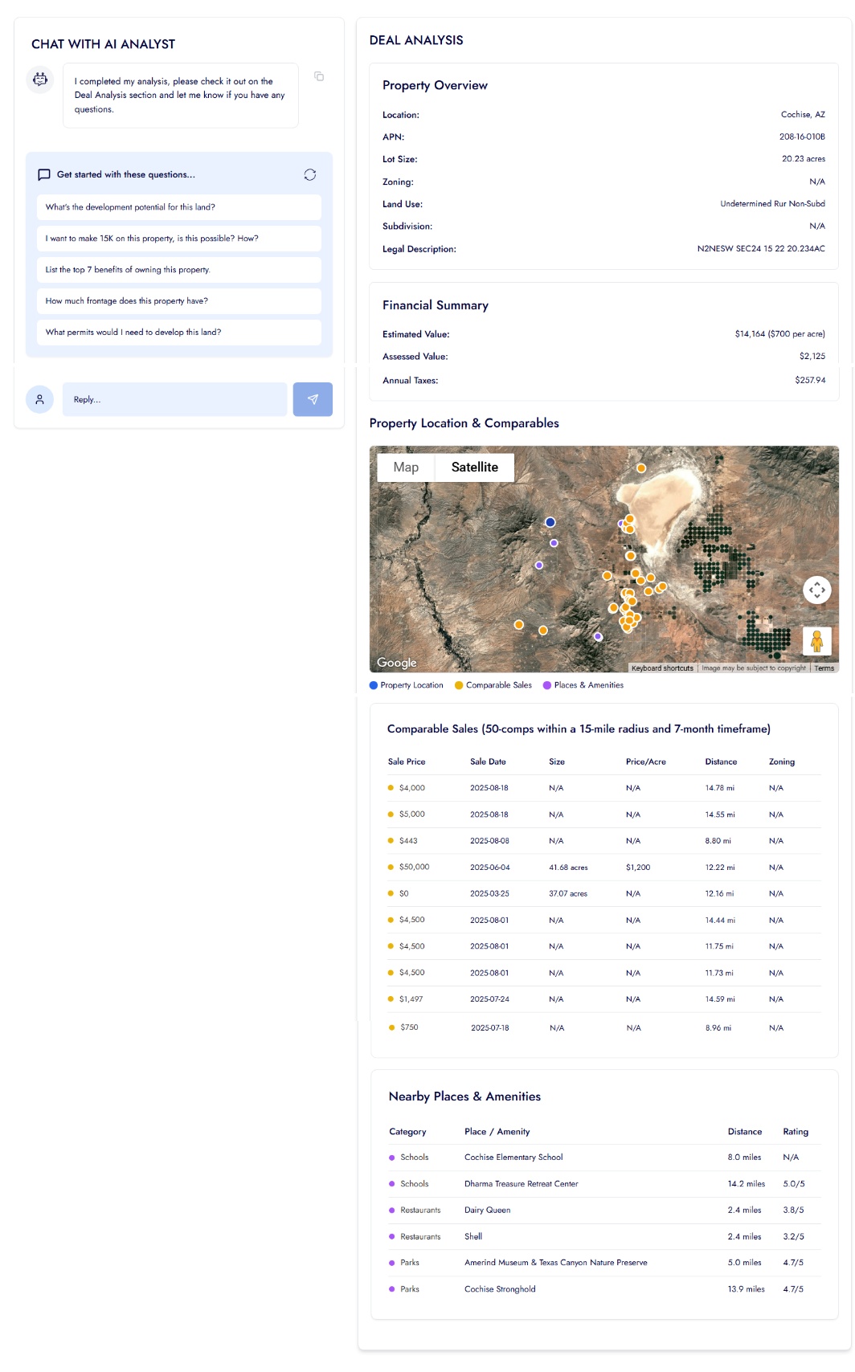Screen dimensions: 855x1372
Task: Click the send reply arrow button
Action: click(x=313, y=399)
